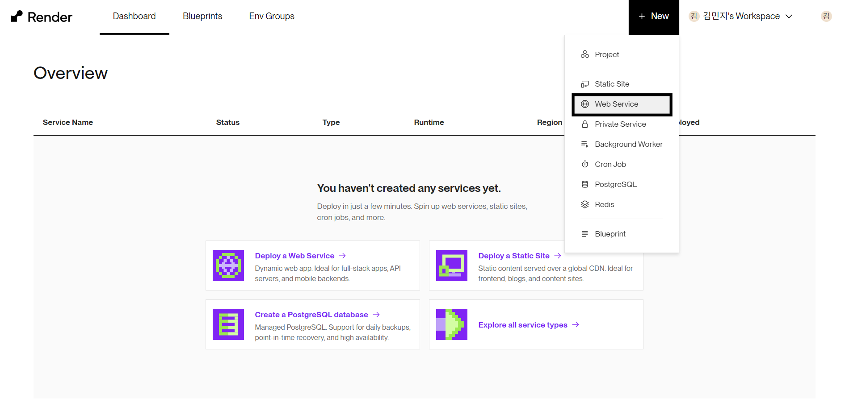Click the pixelated Static Site card icon
The width and height of the screenshot is (845, 415).
tap(452, 266)
